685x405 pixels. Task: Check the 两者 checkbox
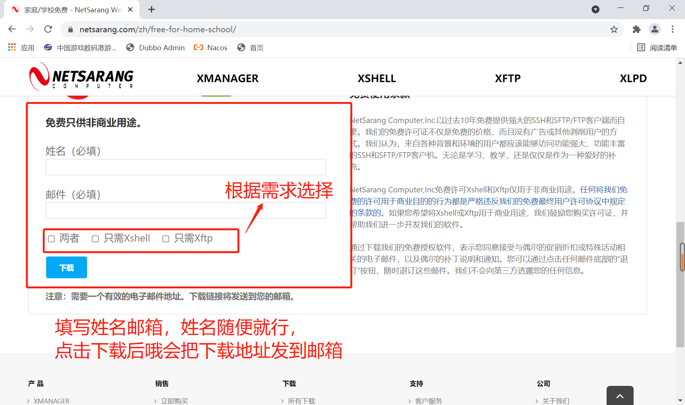point(51,238)
